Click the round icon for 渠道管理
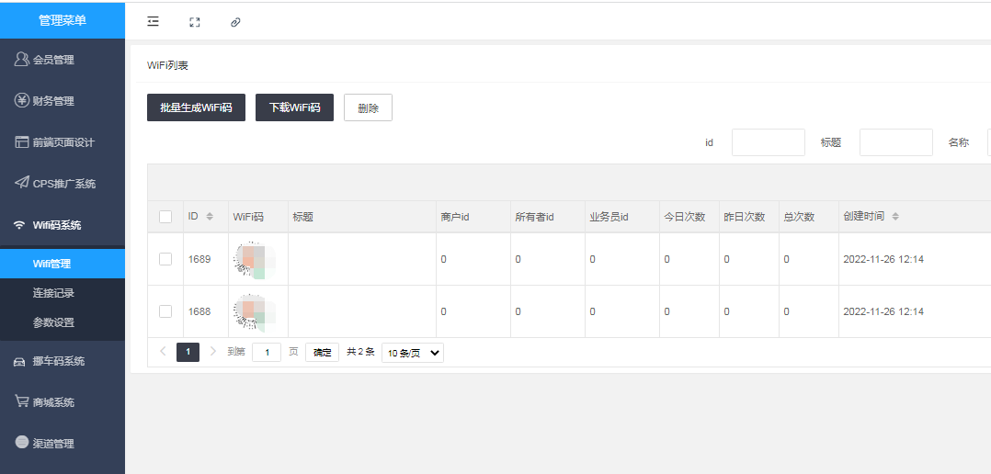Image resolution: width=991 pixels, height=474 pixels. pyautogui.click(x=21, y=443)
